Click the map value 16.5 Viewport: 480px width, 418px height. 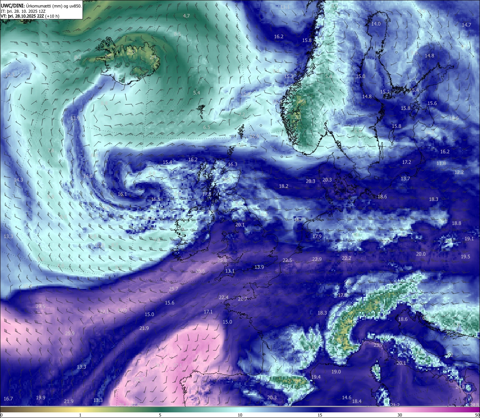click(x=156, y=199)
